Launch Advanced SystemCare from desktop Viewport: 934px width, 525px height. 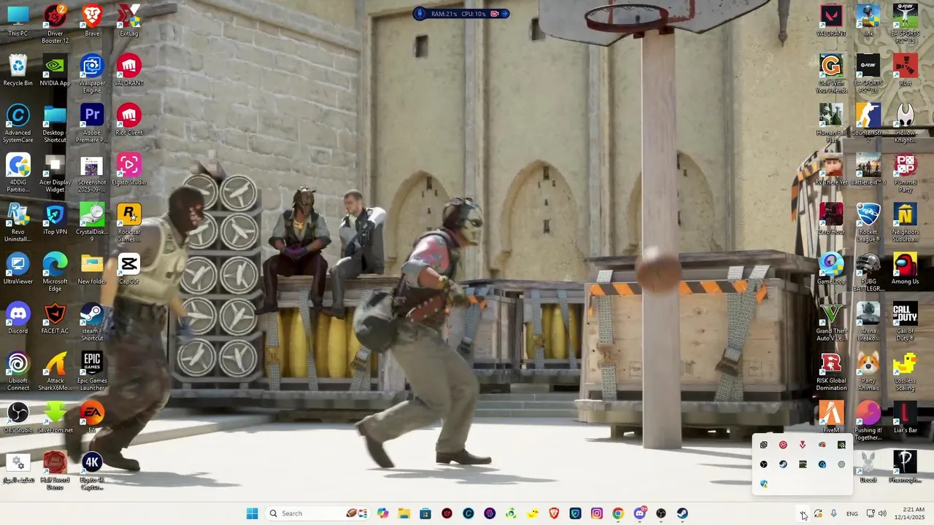[18, 122]
